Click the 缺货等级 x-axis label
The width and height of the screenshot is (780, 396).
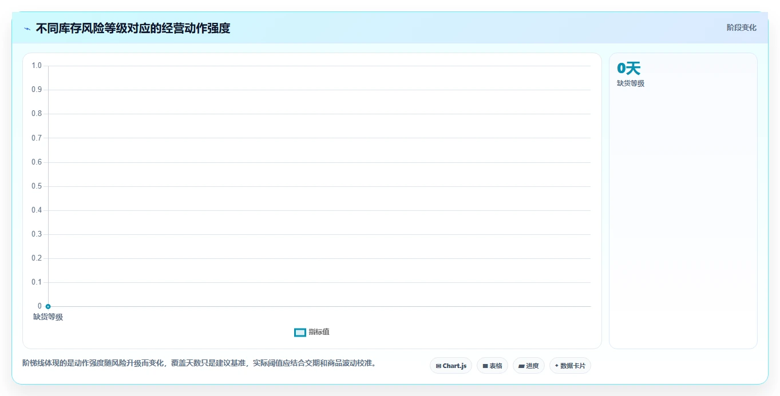[x=48, y=317]
